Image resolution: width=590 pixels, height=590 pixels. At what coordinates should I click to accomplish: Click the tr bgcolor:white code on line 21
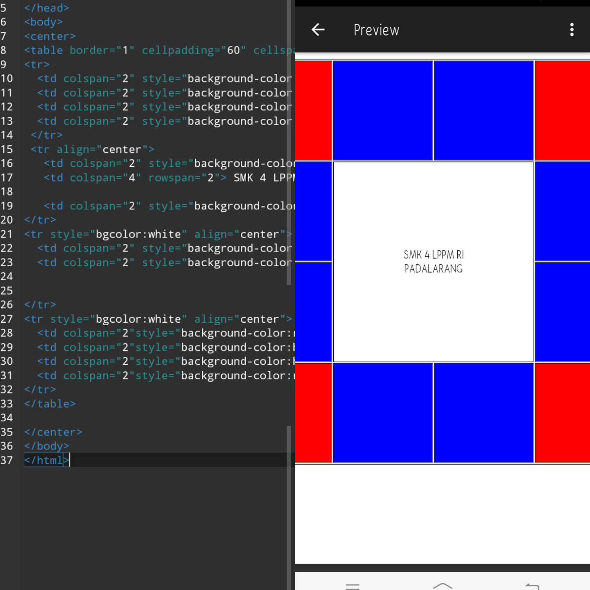coord(158,234)
